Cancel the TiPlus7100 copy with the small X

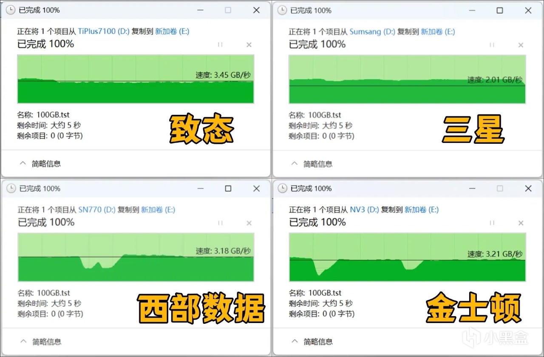coord(249,45)
